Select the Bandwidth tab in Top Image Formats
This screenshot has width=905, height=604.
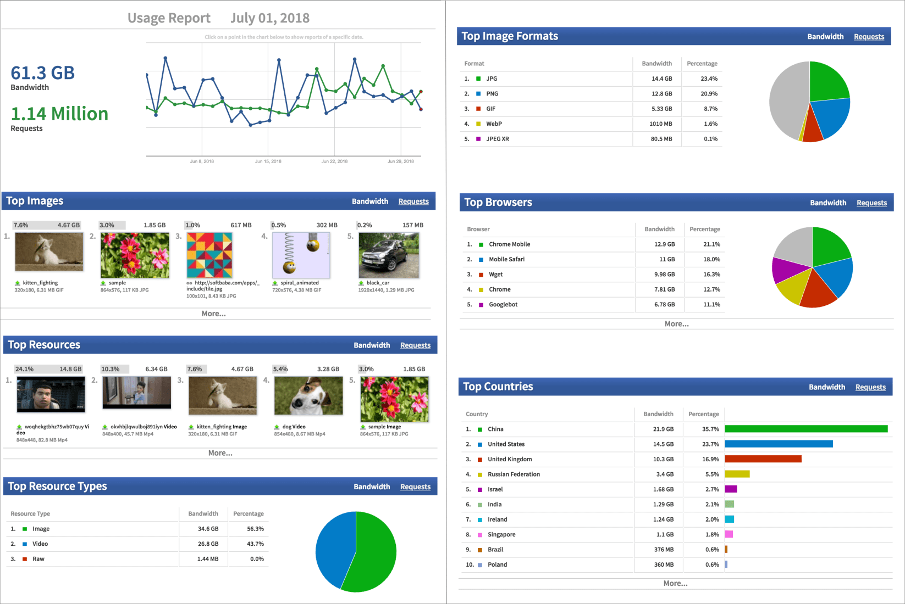(x=825, y=36)
